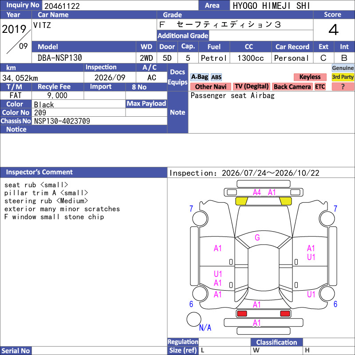Click the color number 209

pos(40,113)
